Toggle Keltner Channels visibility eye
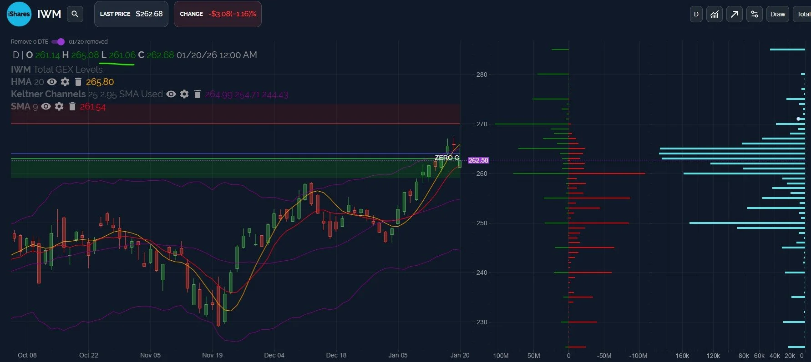This screenshot has width=811, height=362. pos(171,94)
